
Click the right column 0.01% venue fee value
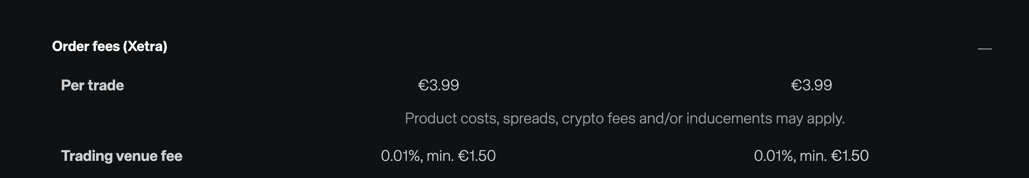(x=774, y=155)
